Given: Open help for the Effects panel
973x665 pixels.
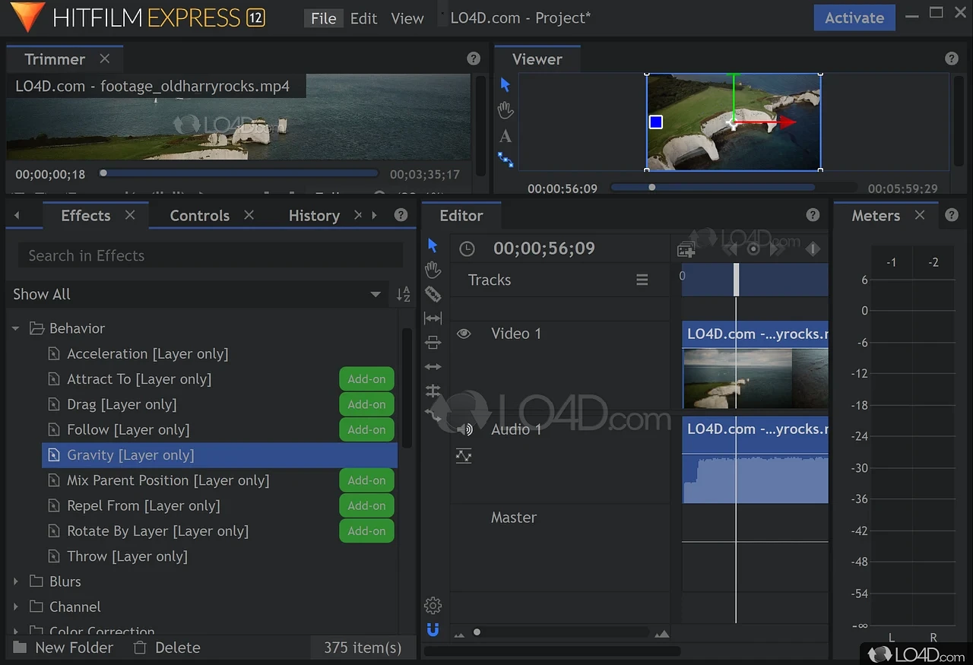Looking at the screenshot, I should 401,215.
